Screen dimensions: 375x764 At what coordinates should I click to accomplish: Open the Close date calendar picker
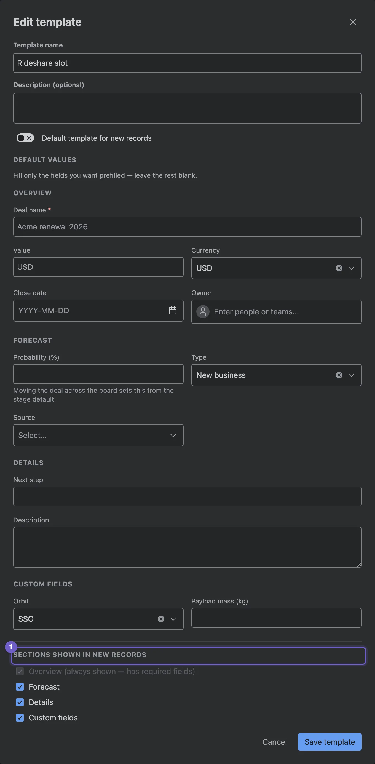172,311
